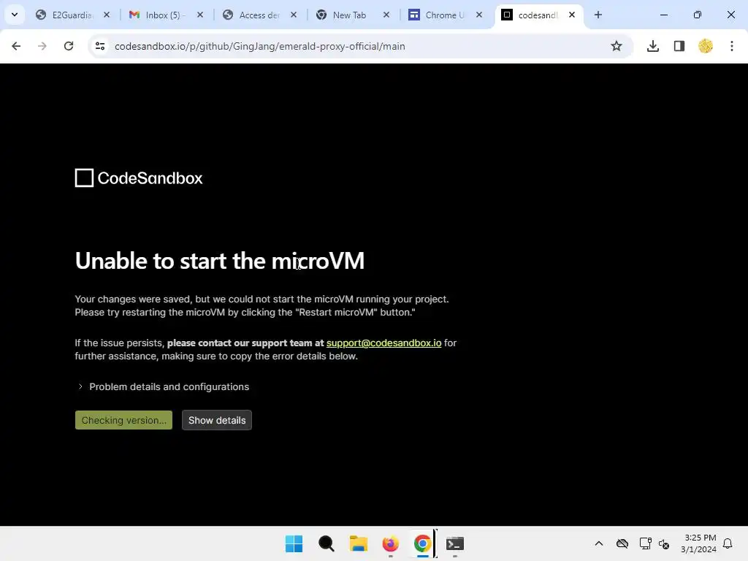748x561 pixels.
Task: Close the codesandbox tab
Action: pos(572,15)
